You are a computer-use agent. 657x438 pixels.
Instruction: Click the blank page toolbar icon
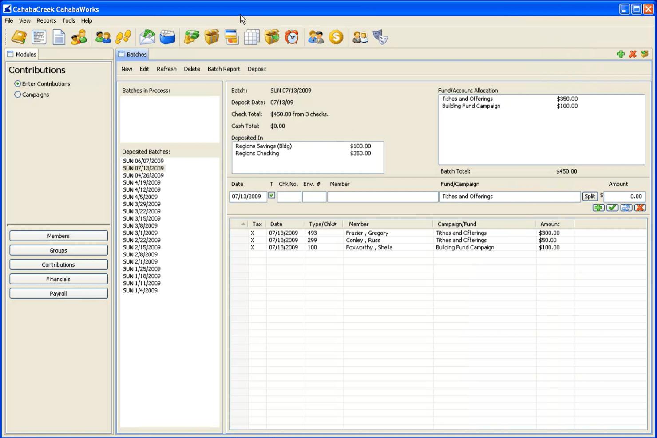[x=59, y=37]
